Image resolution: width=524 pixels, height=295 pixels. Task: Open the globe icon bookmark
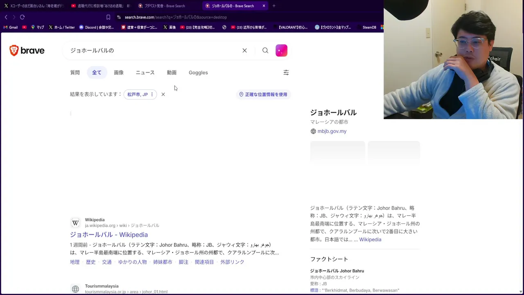[224, 27]
